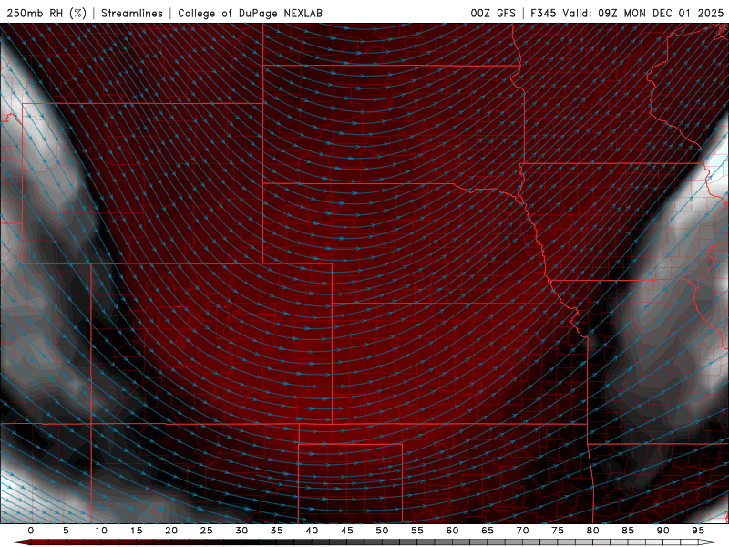Viewport: 729px width, 547px height.
Task: Click the 25 tick label on the colorbar
Action: pos(207,531)
